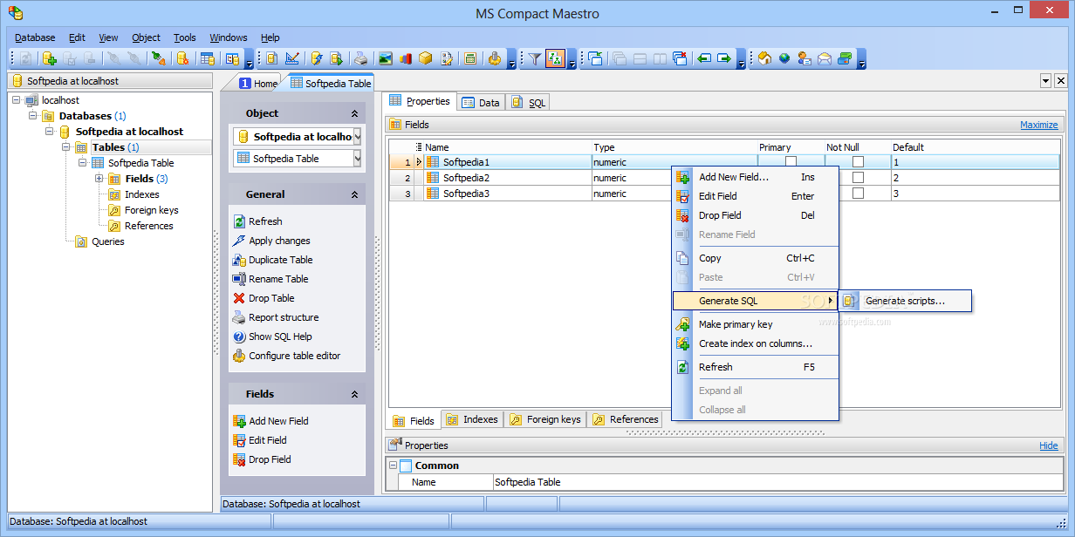Click Apply changes in General panel

tap(271, 241)
